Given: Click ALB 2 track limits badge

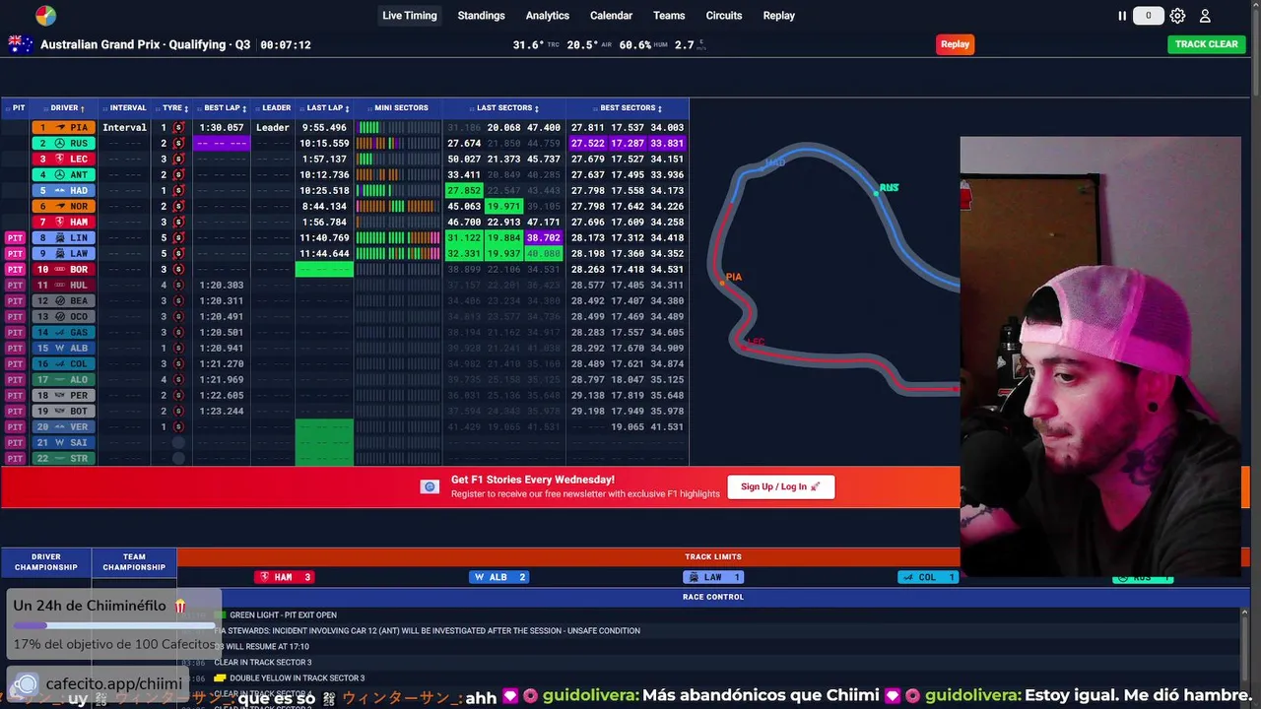Looking at the screenshot, I should pyautogui.click(x=499, y=578).
